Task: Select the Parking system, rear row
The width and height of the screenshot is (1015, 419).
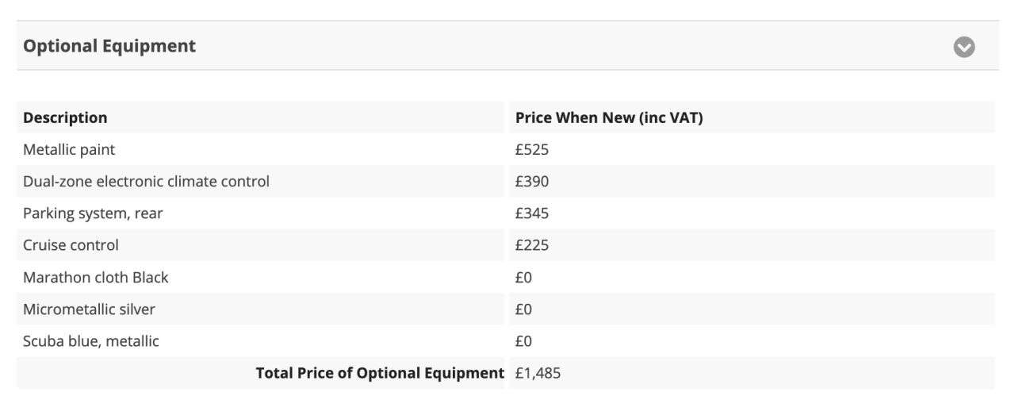Action: point(505,213)
